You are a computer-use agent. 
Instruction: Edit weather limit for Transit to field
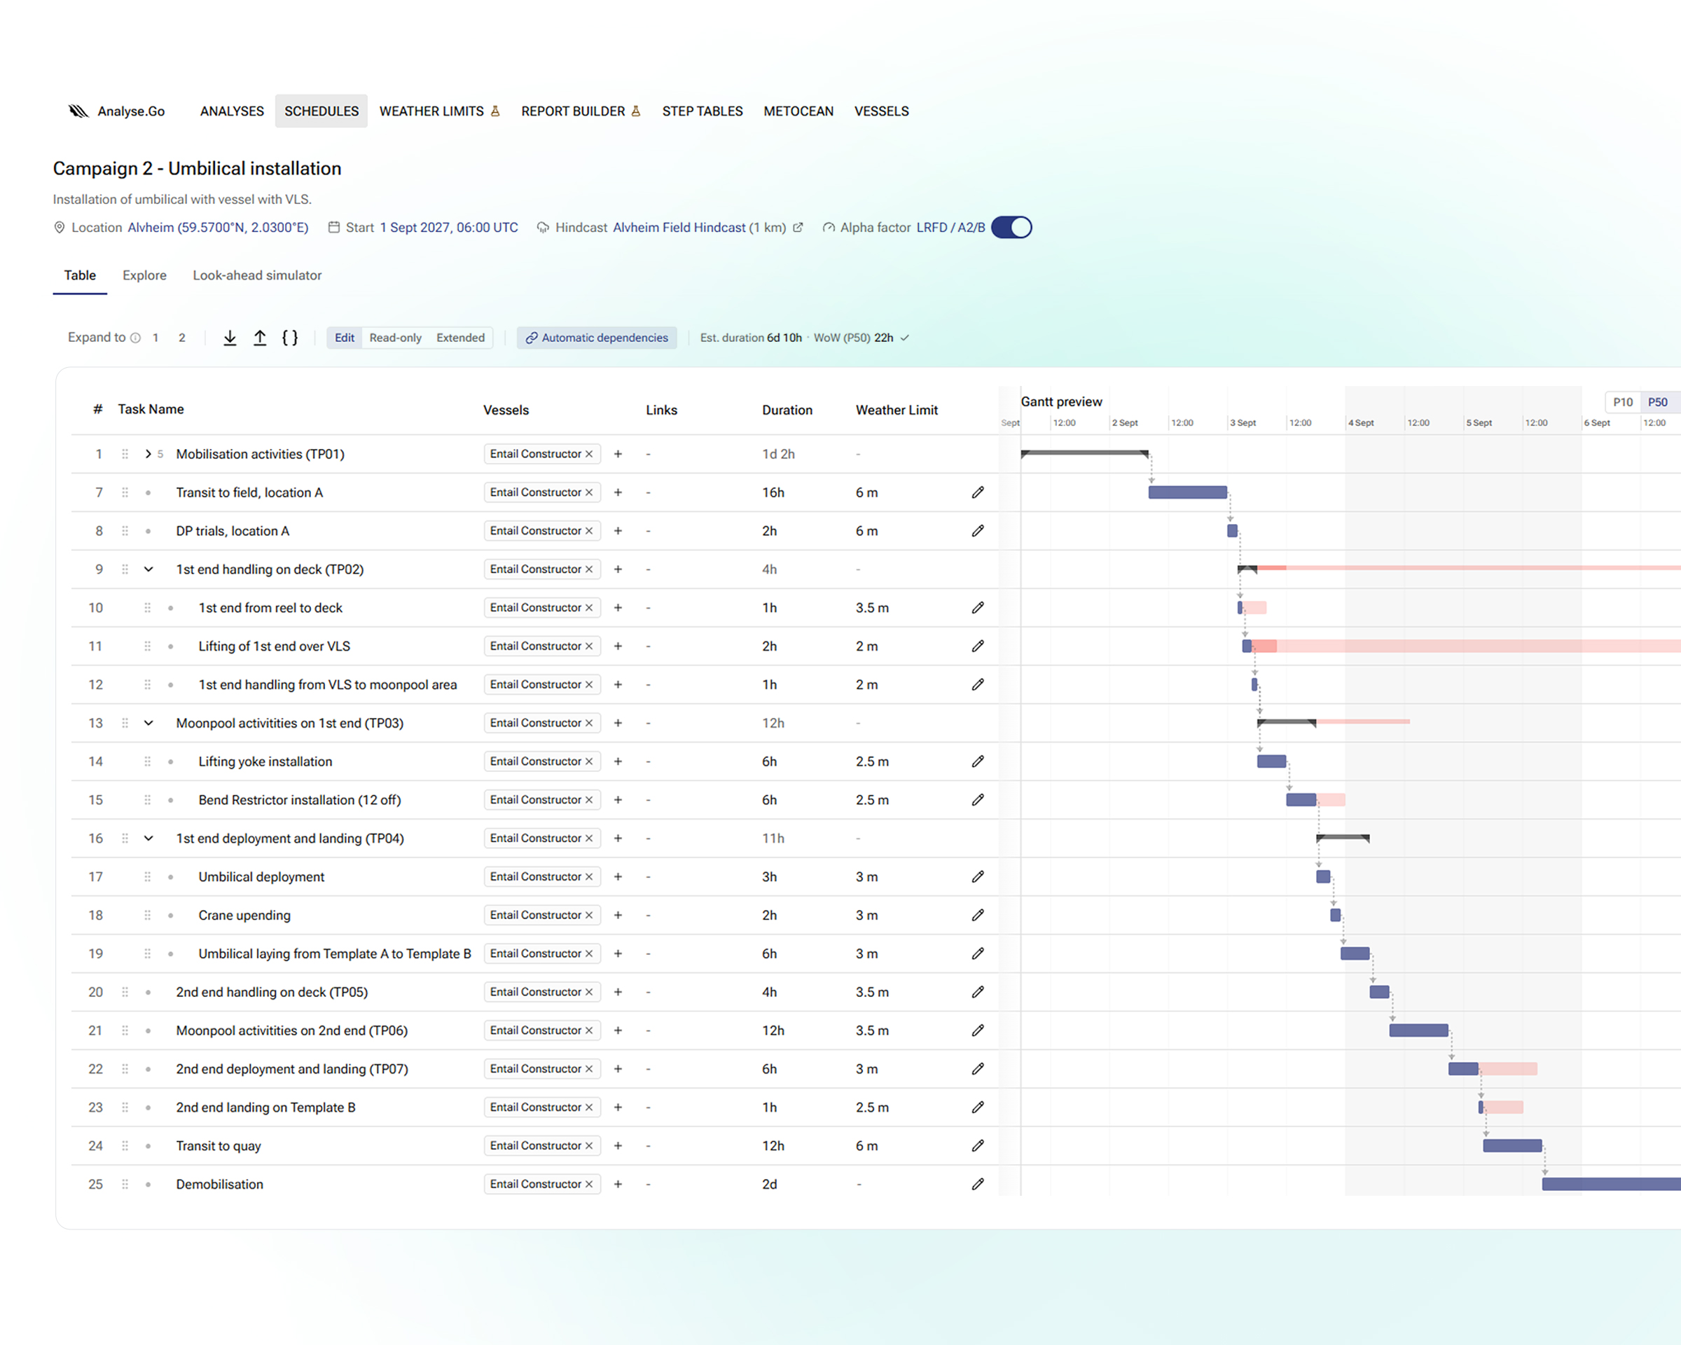click(978, 492)
